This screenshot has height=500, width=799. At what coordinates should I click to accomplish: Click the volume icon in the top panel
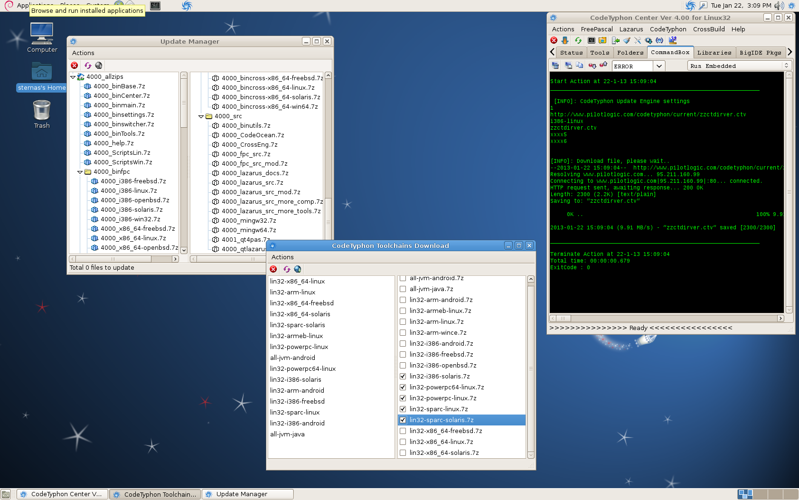(779, 6)
